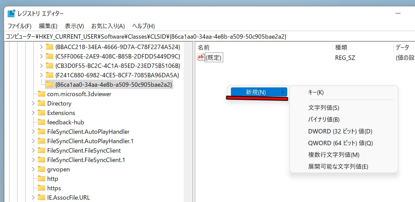Click the folder icon beside IE.AssocFile.URL
This screenshot has width=415, height=202.
click(41, 198)
